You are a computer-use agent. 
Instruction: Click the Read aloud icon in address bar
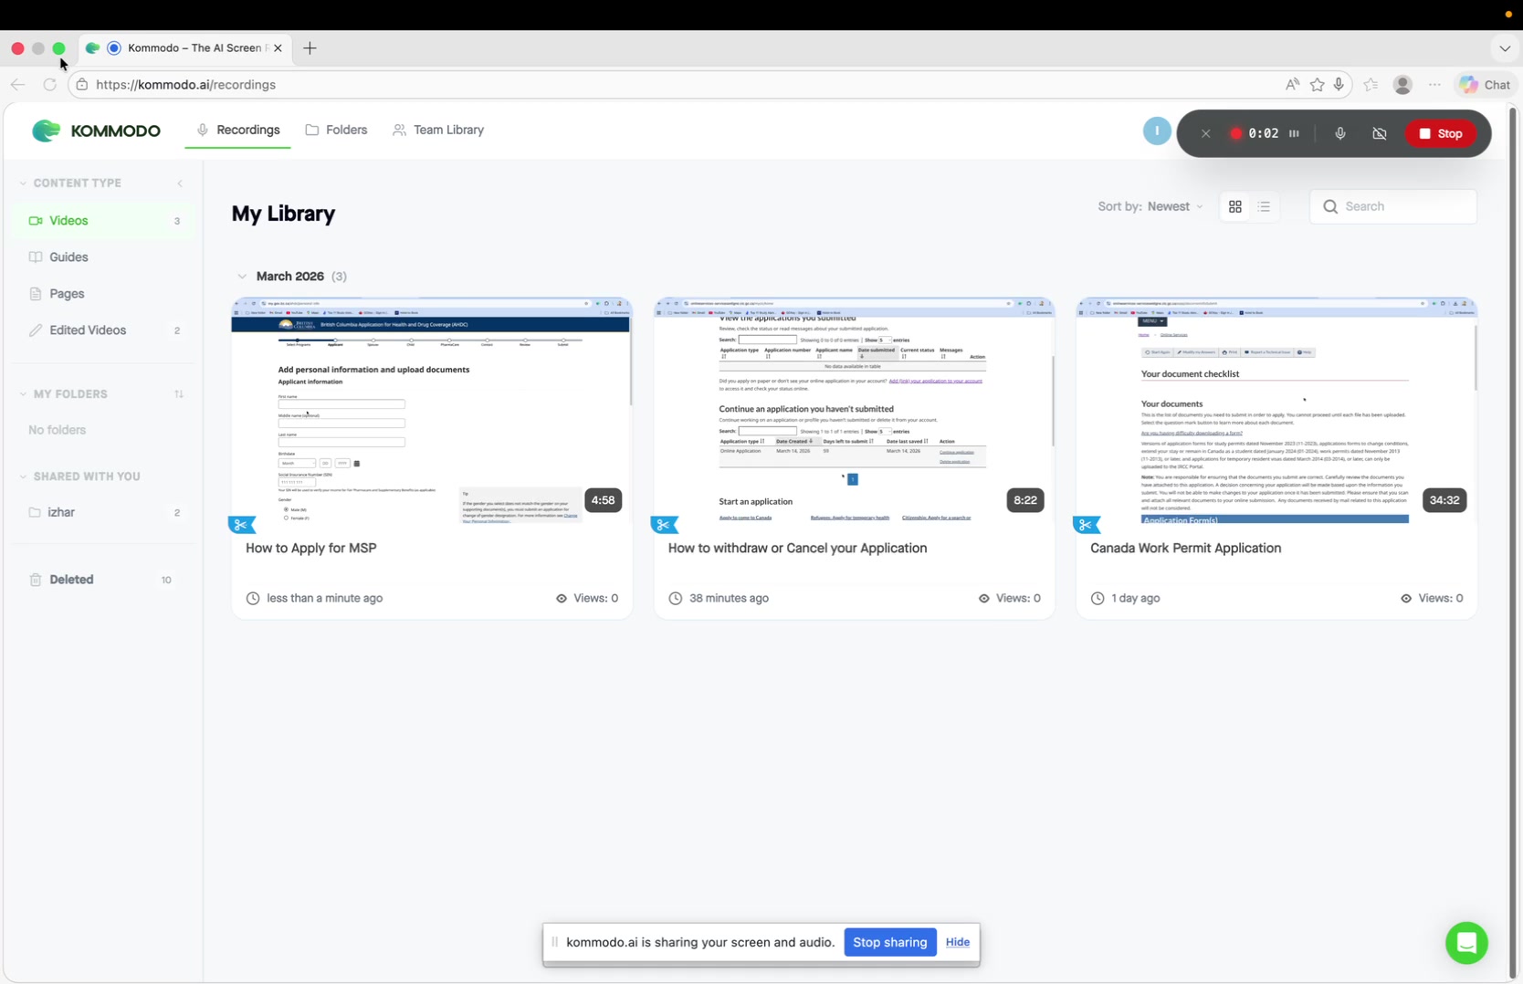[x=1292, y=85]
